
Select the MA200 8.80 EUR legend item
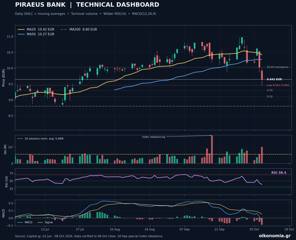pos(79,29)
